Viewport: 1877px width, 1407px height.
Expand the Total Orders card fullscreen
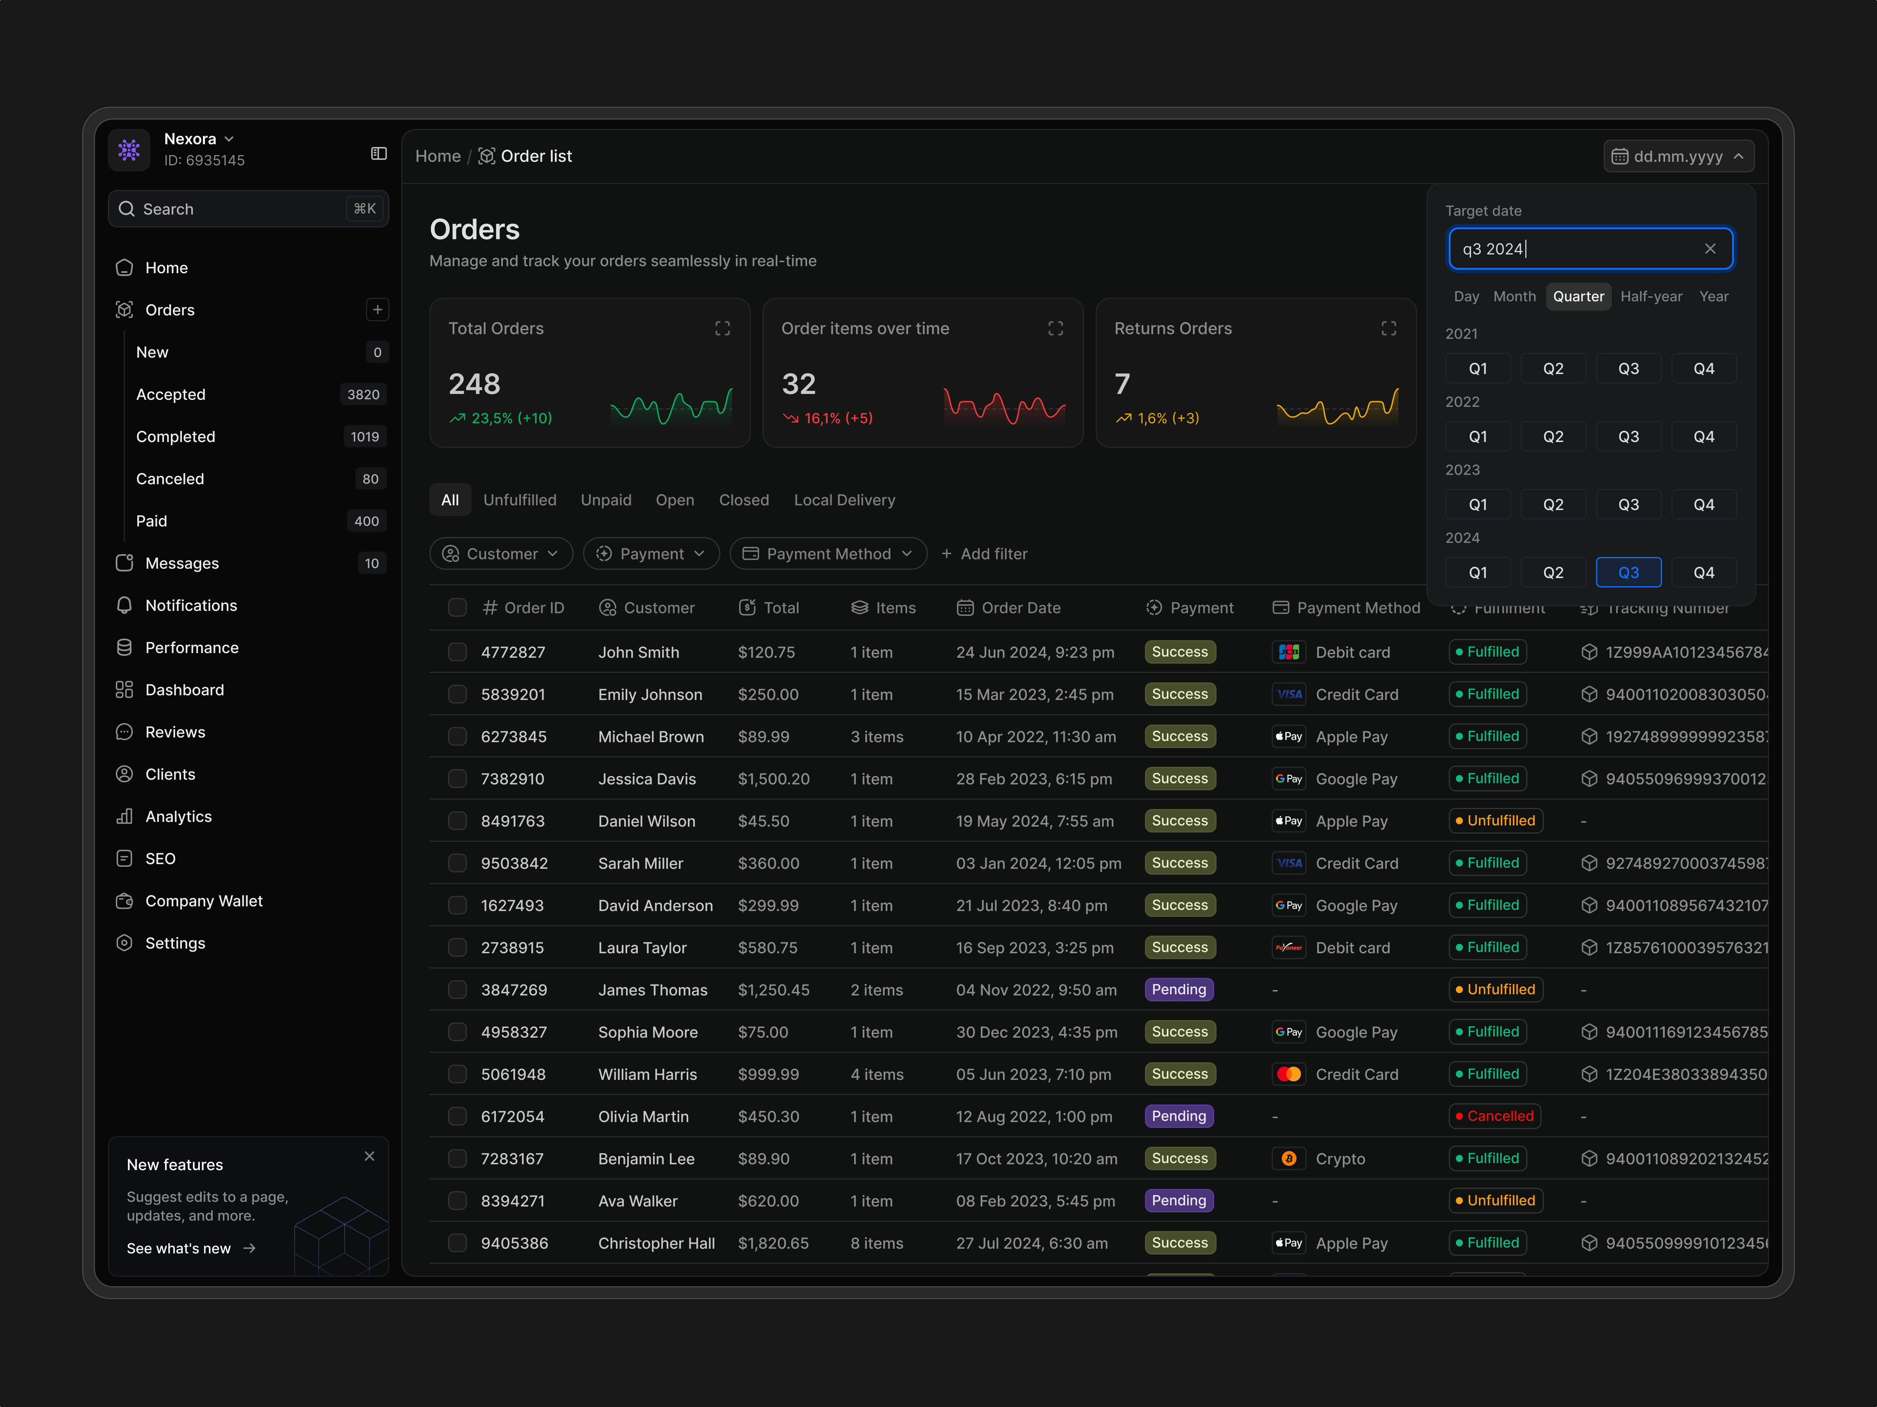tap(722, 328)
